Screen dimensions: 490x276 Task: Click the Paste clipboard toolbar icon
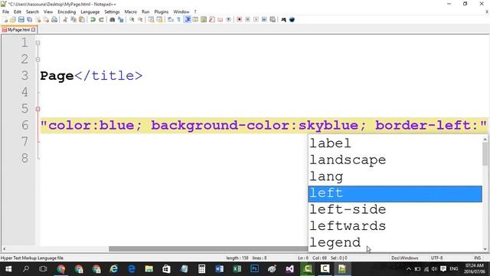82,20
